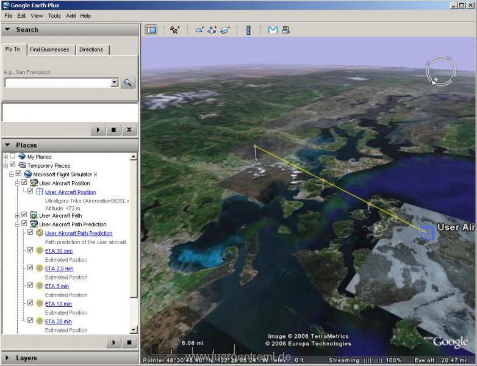Click the ETA 5 min placemark icon
The image size is (477, 366).
tap(40, 286)
